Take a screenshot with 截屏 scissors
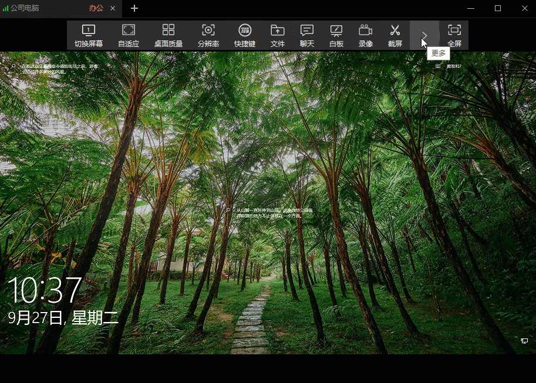The height and width of the screenshot is (383, 536). point(395,36)
